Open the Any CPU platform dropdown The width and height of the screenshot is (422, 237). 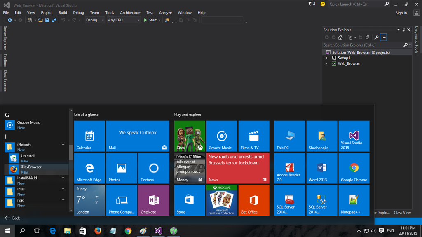pyautogui.click(x=123, y=20)
